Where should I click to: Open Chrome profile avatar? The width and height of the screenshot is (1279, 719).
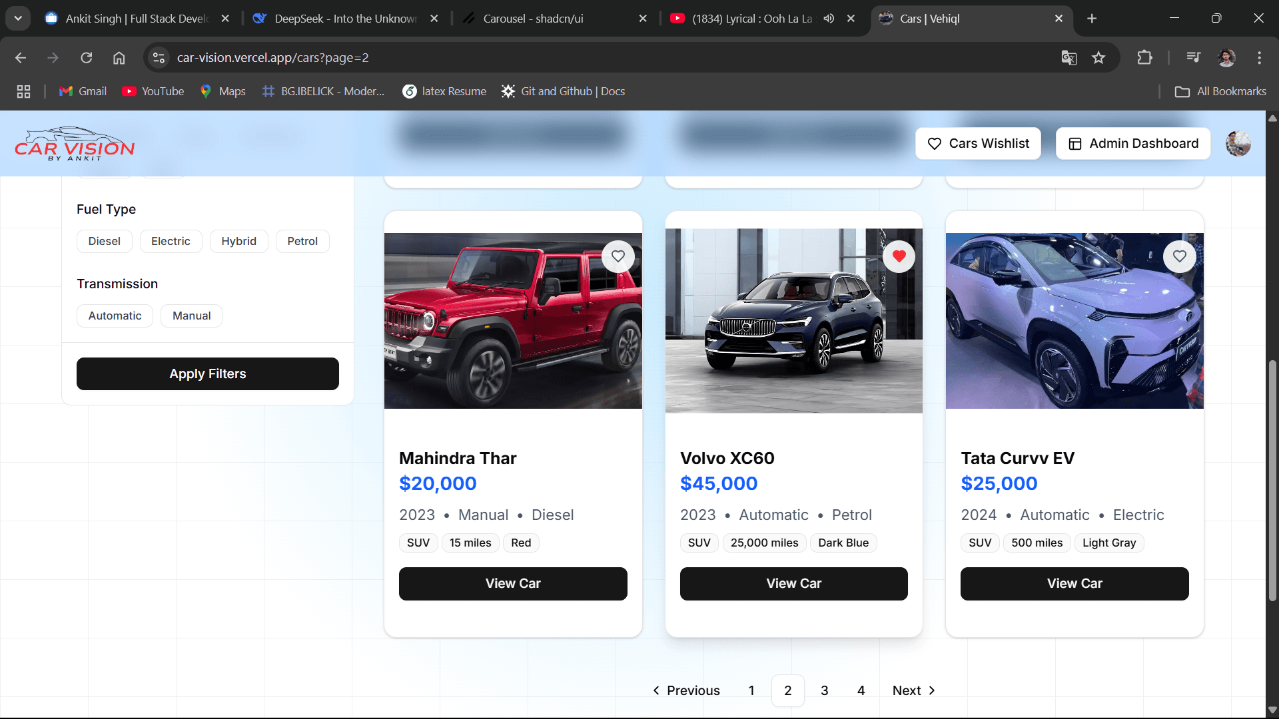click(x=1226, y=58)
